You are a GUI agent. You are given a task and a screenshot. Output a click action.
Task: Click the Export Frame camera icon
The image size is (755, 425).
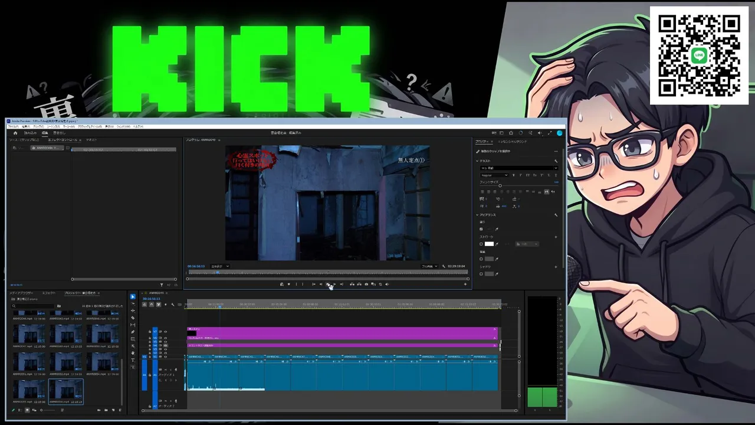pos(366,285)
